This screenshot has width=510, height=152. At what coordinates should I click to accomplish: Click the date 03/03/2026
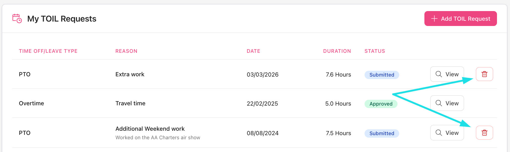click(263, 75)
